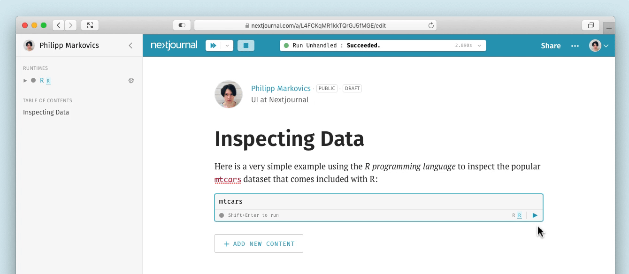Enter full screen mode in Safari toolbar
This screenshot has width=629, height=274.
(90, 25)
